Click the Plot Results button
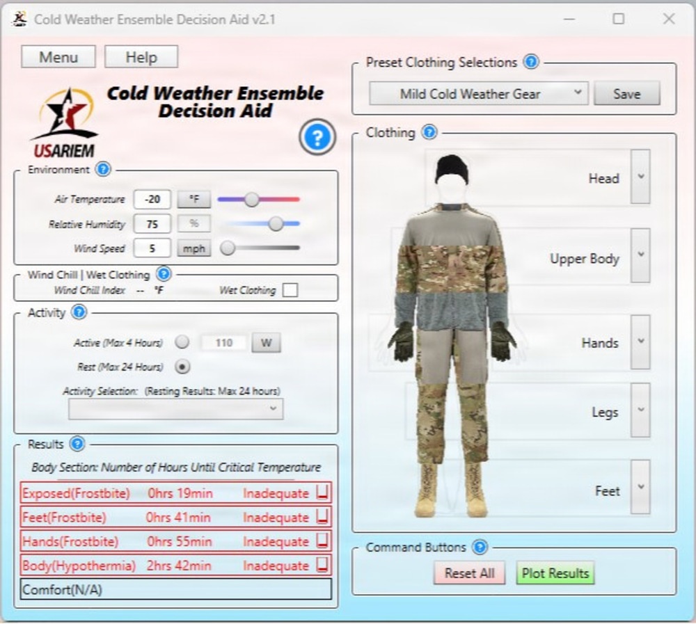The width and height of the screenshot is (696, 624). click(x=555, y=573)
